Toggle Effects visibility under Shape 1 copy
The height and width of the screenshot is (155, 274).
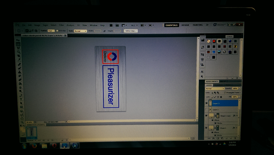pyautogui.click(x=212, y=120)
